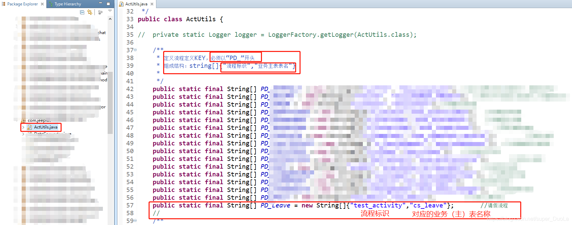Switch to the Package Explorer tab
Image resolution: width=572 pixels, height=225 pixels.
pyautogui.click(x=22, y=4)
